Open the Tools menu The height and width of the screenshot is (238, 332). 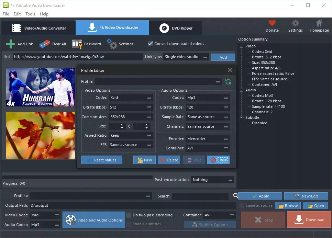click(30, 14)
